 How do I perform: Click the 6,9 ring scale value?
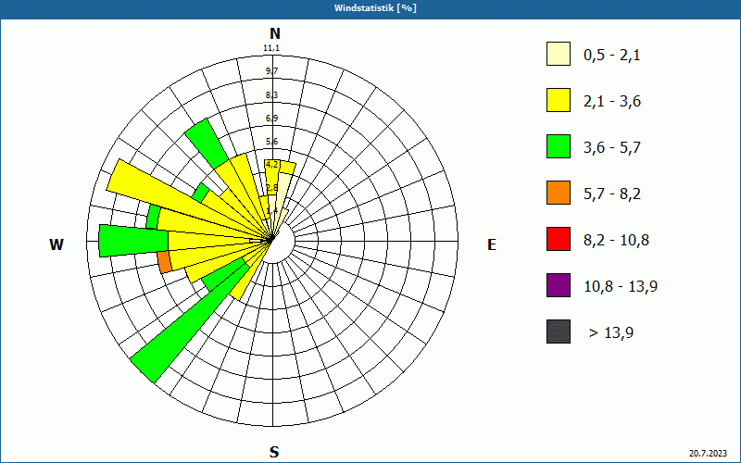(x=271, y=119)
